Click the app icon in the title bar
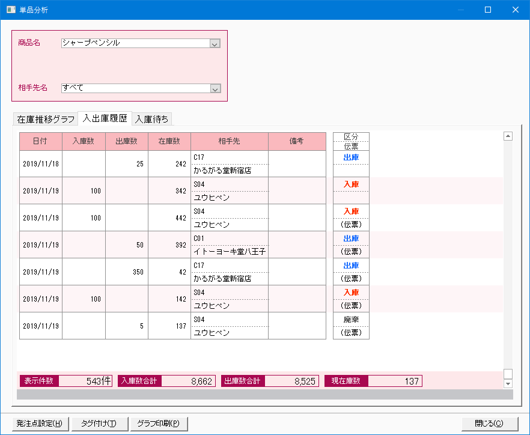530x435 pixels. pyautogui.click(x=10, y=10)
